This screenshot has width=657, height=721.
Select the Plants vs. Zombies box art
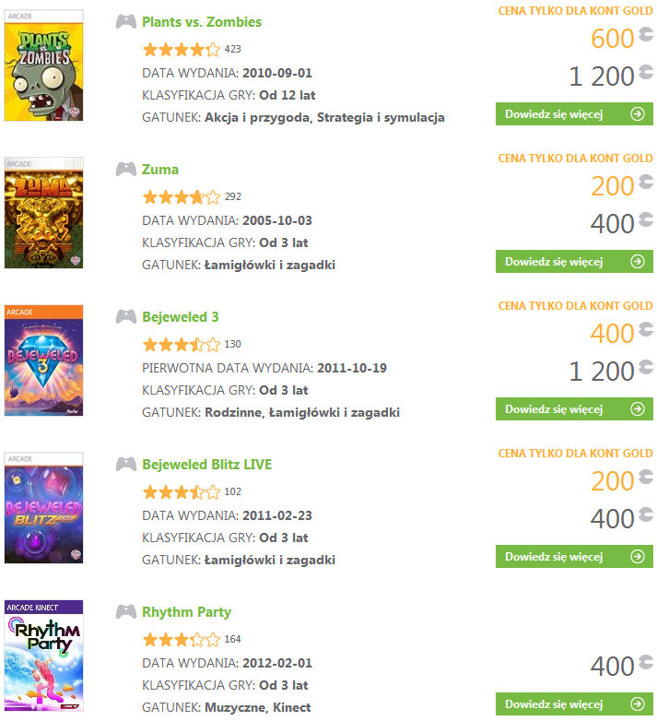pos(43,65)
